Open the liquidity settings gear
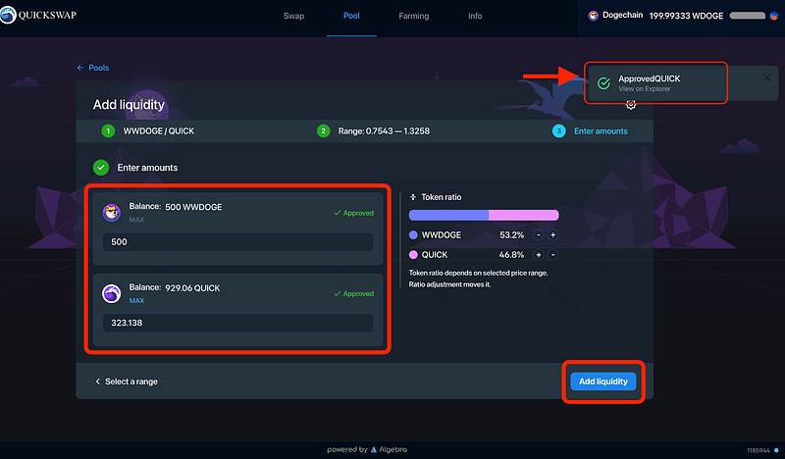The height and width of the screenshot is (459, 785). click(x=631, y=105)
